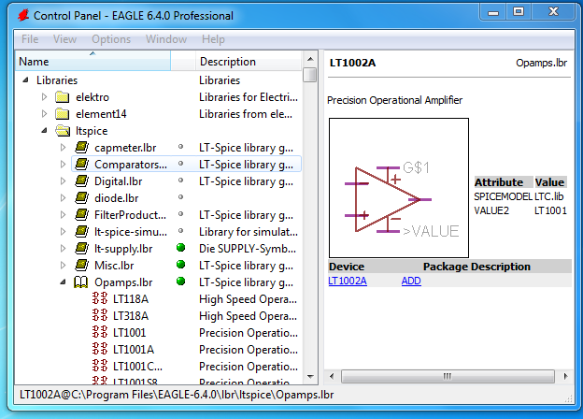Click the op-amp symbol preview image

pyautogui.click(x=399, y=188)
